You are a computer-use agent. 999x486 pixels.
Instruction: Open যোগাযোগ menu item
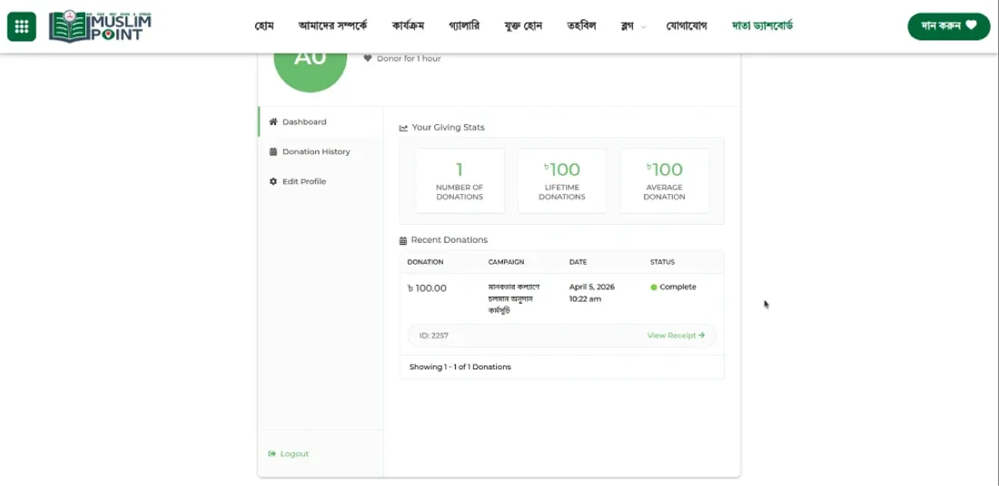click(687, 26)
